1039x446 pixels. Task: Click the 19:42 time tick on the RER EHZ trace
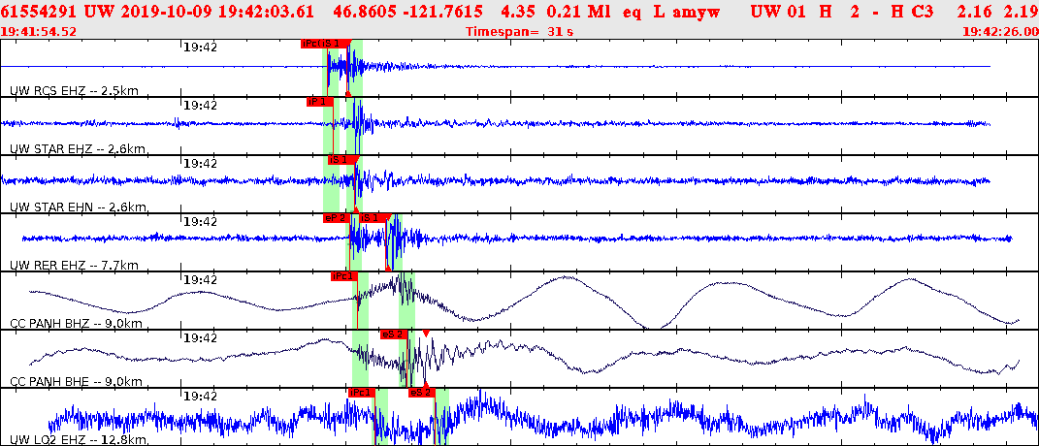[201, 221]
